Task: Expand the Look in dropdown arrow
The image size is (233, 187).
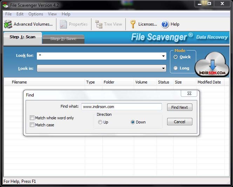Action: pyautogui.click(x=163, y=68)
